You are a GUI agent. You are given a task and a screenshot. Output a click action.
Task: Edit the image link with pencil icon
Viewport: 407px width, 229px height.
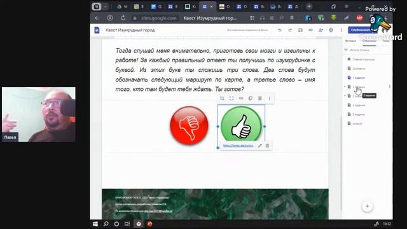[x=259, y=146]
